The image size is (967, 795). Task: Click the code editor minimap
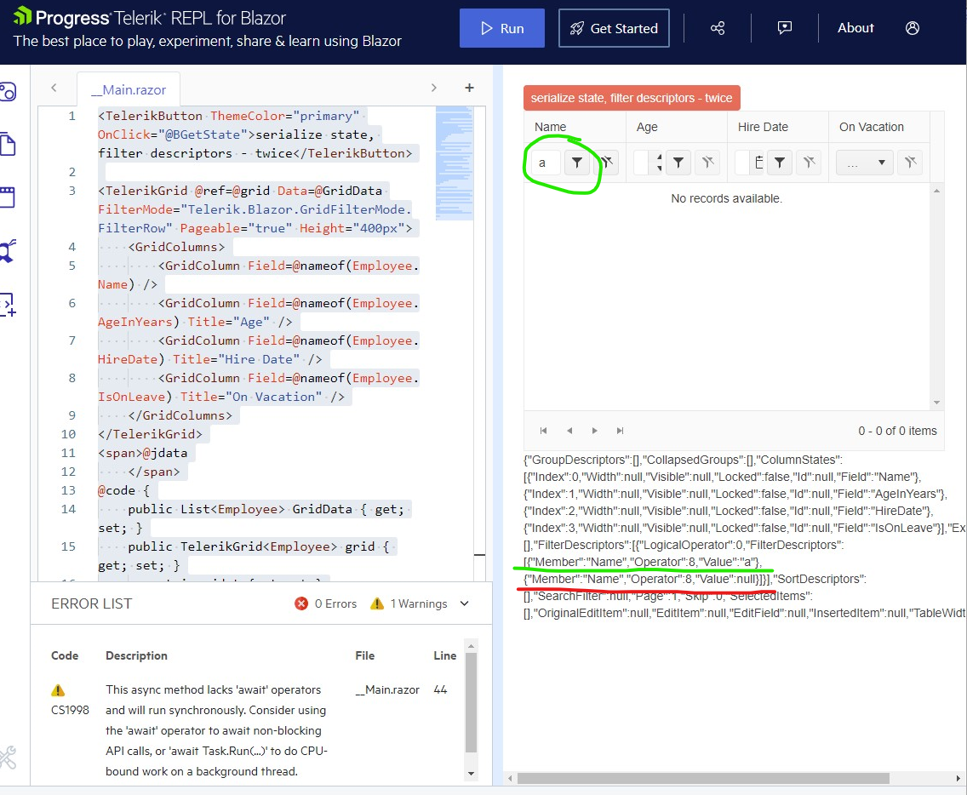pyautogui.click(x=455, y=163)
